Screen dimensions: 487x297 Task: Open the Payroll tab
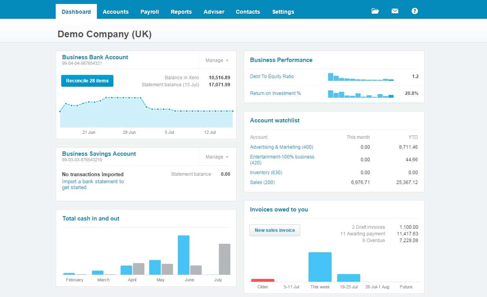click(x=150, y=12)
